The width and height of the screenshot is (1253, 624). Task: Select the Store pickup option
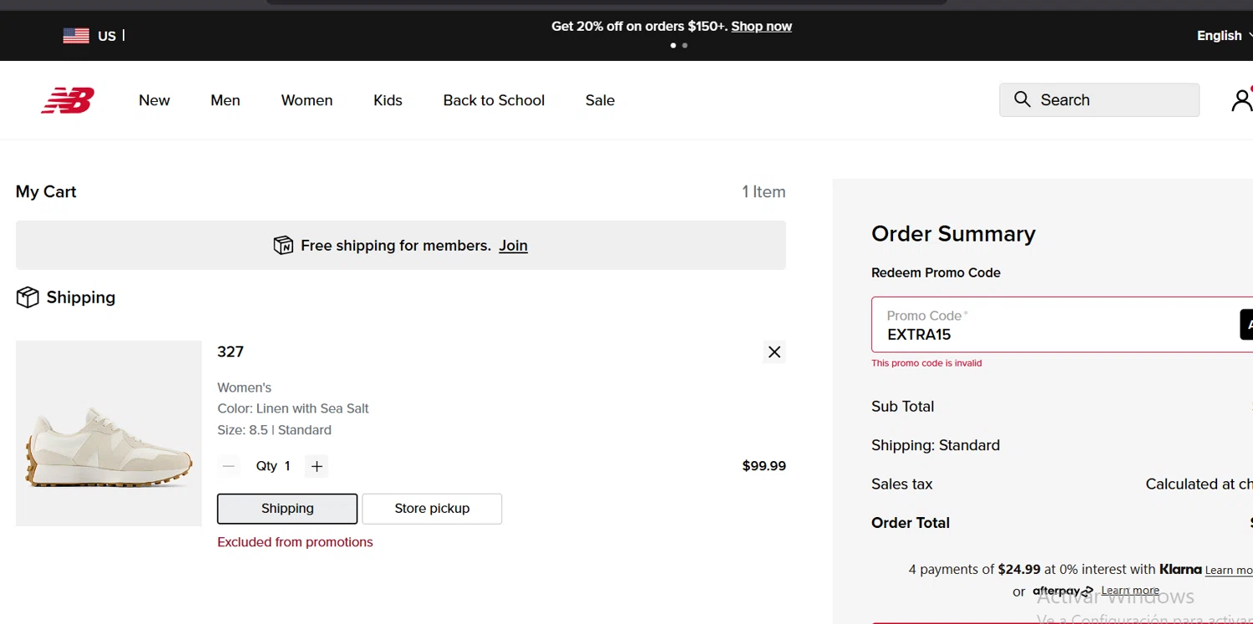click(432, 509)
